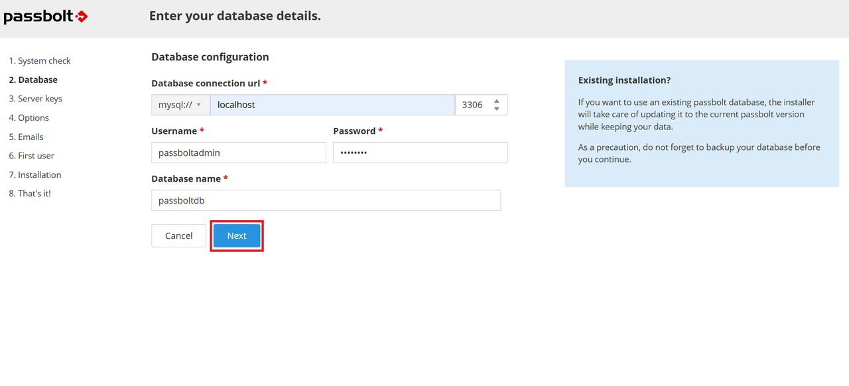Image resolution: width=849 pixels, height=386 pixels.
Task: Click the backup precaution paragraph
Action: 699,153
